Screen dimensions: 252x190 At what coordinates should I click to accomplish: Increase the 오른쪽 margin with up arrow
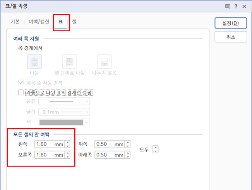(68, 153)
